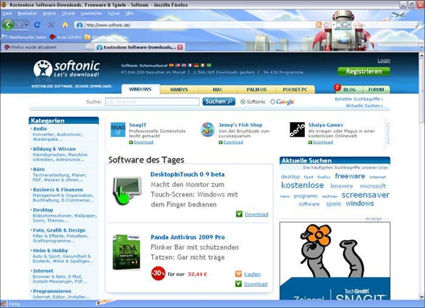The height and width of the screenshot is (308, 425).
Task: Click green download check icon for DesktopInTouch
Action: coord(239,214)
